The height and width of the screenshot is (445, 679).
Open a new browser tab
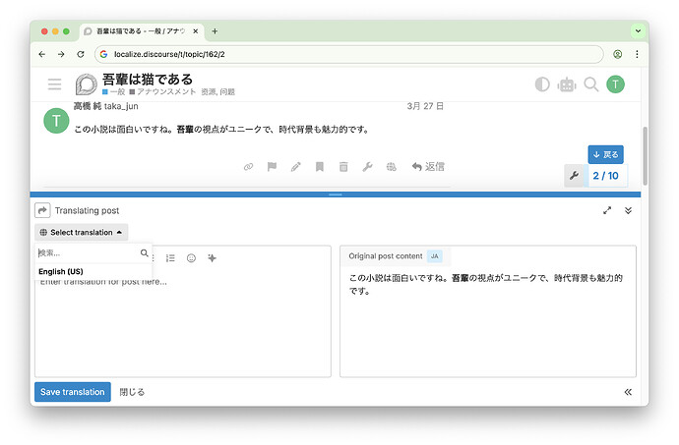click(x=215, y=31)
